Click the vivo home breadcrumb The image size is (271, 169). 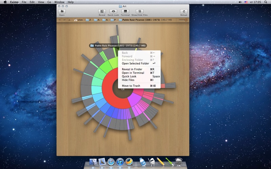(78, 20)
